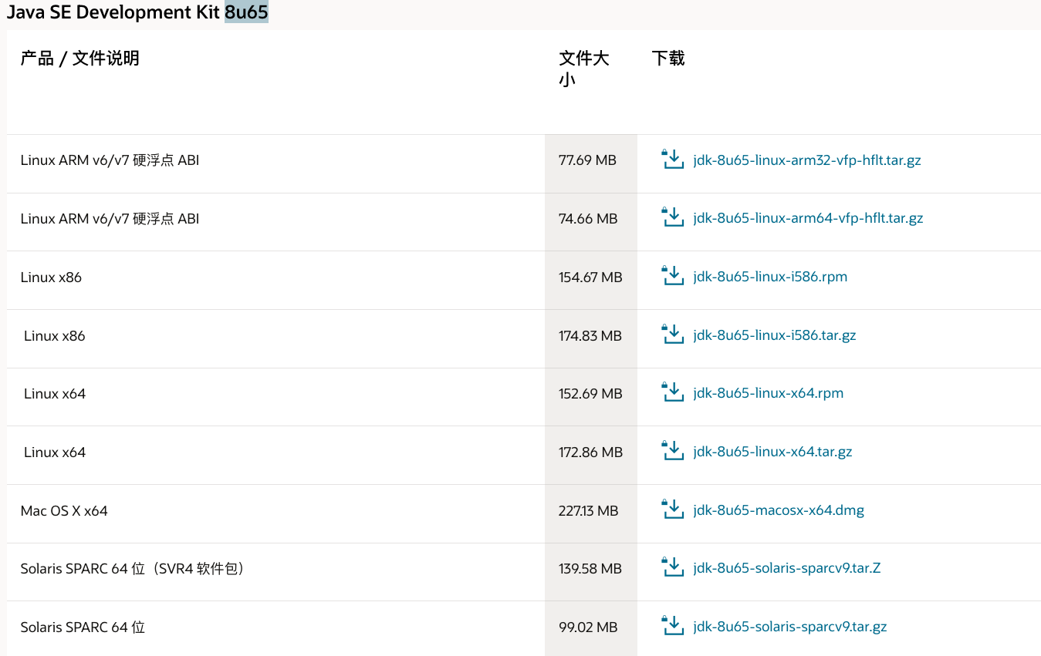Screen dimensions: 1041x656
Task: Open the jdk-8u65-linux-x64.tar.gz link
Action: tap(772, 452)
